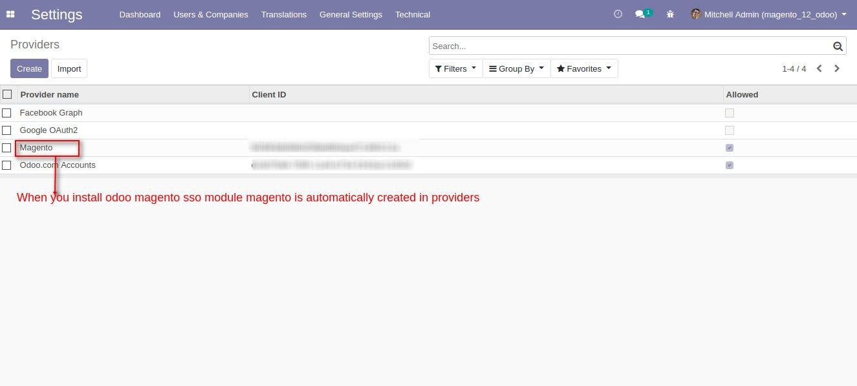Click the 1-4 / 4 pager counter
Viewport: 857px width, 386px height.
pyautogui.click(x=794, y=68)
